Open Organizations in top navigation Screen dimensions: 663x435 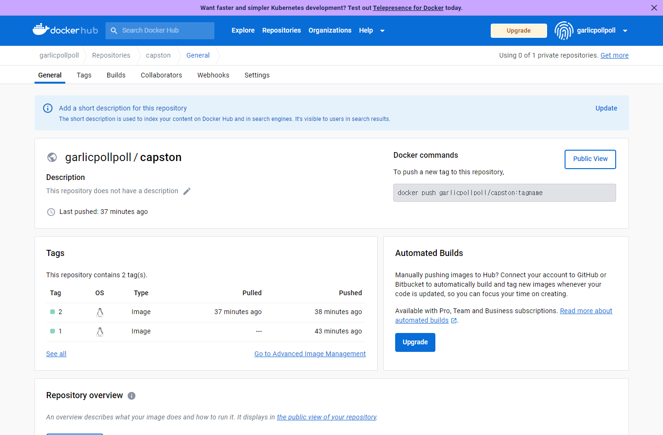pos(330,30)
